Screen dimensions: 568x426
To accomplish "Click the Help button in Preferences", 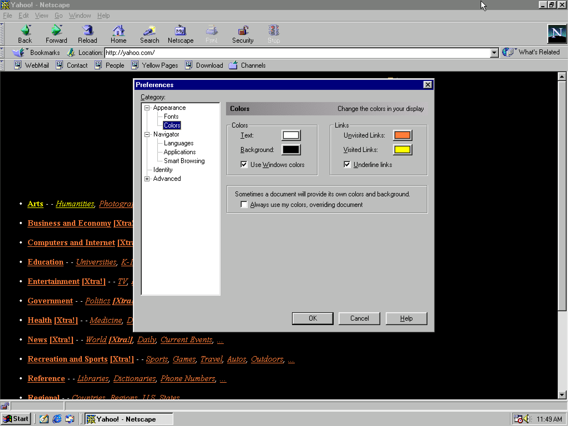I will tap(406, 318).
